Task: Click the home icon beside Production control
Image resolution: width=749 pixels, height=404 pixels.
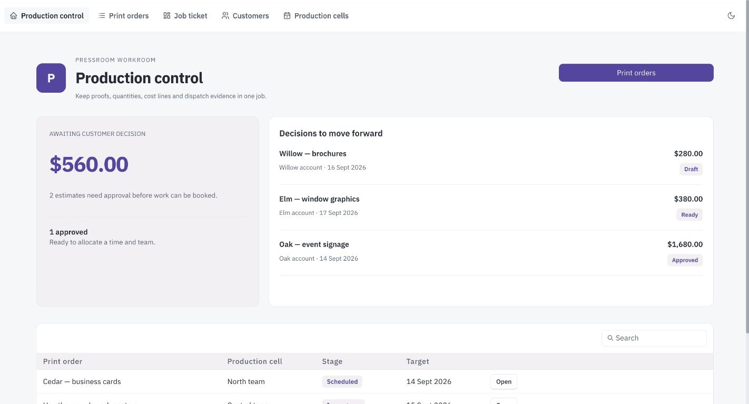Action: point(14,16)
